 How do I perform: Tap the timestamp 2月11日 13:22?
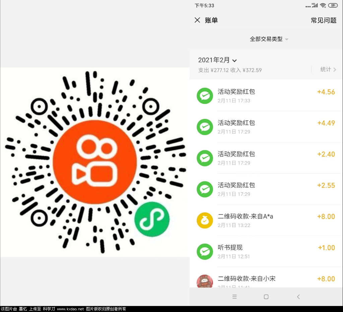233,225
